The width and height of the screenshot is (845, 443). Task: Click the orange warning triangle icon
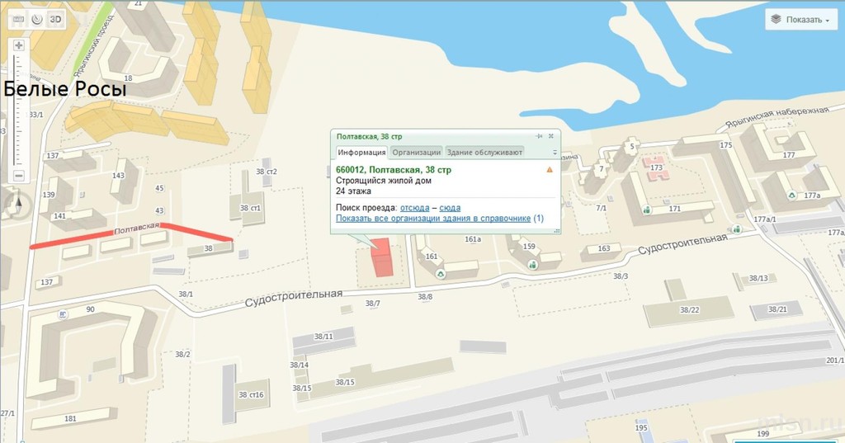tap(550, 169)
